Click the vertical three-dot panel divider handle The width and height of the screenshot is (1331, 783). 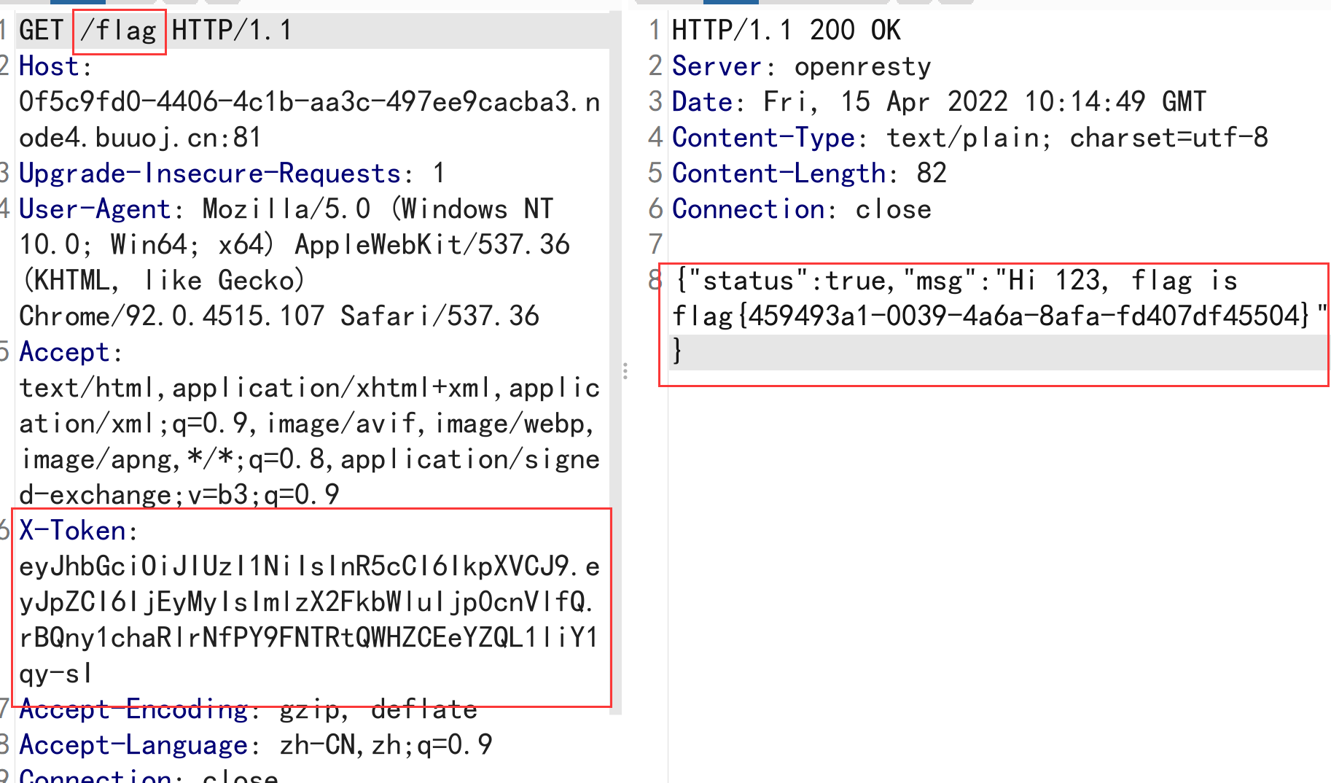625,373
